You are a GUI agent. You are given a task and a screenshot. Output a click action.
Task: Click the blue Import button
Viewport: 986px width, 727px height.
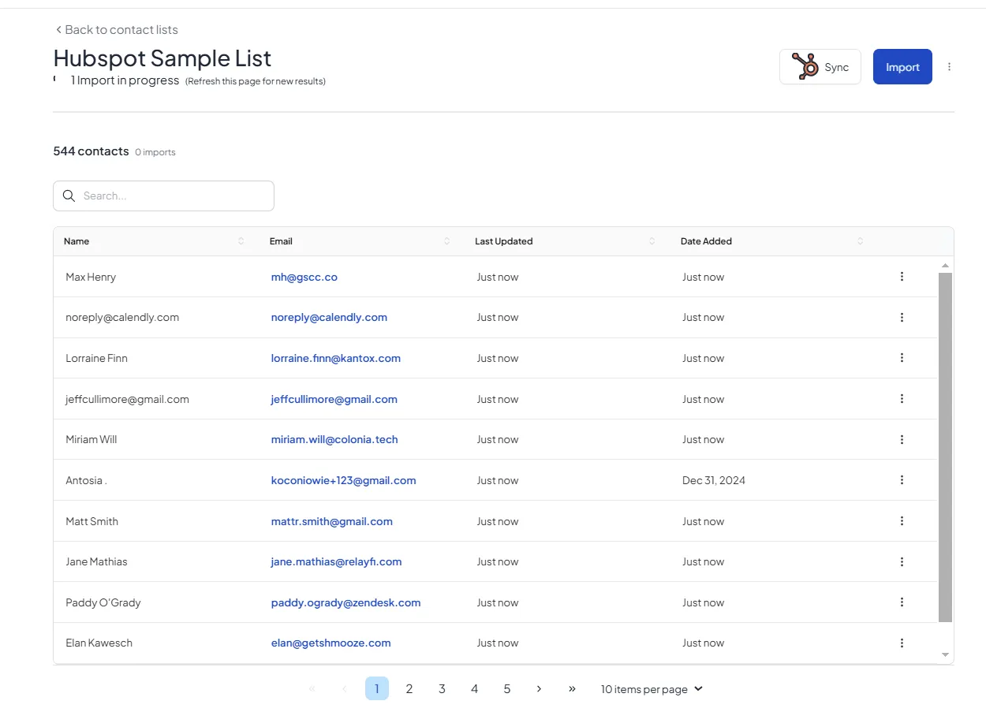[902, 67]
